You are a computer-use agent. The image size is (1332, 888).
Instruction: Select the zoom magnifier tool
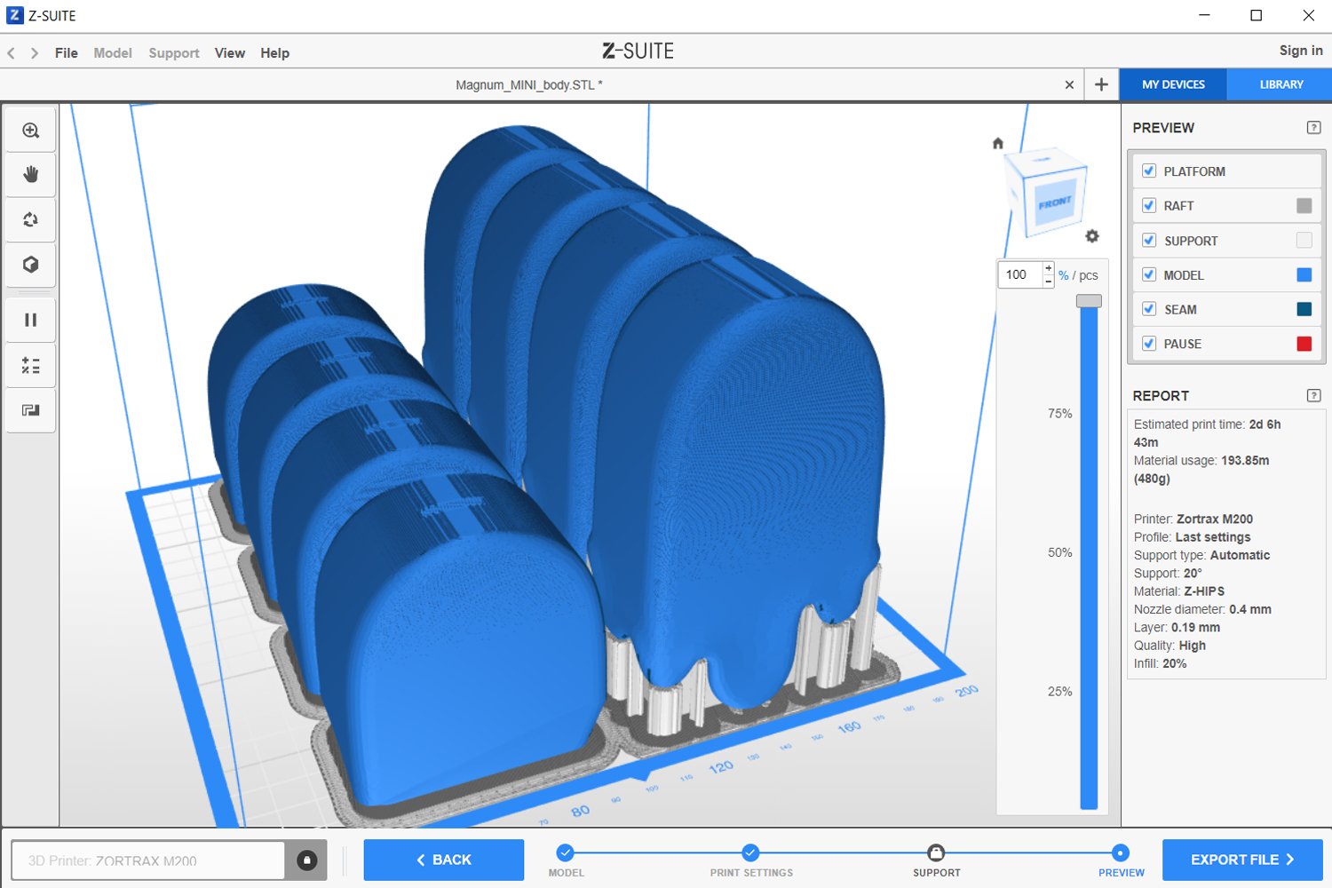(x=31, y=131)
